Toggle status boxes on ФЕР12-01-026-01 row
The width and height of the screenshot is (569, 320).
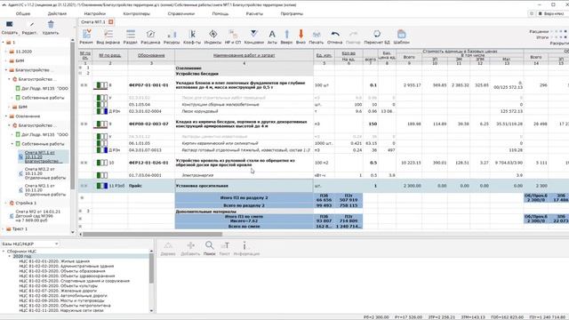(102, 163)
